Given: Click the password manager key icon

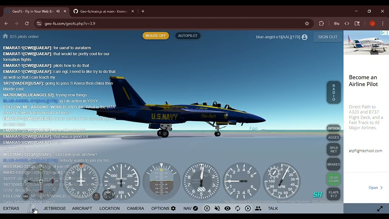Looking at the screenshot, I should coord(336,23).
